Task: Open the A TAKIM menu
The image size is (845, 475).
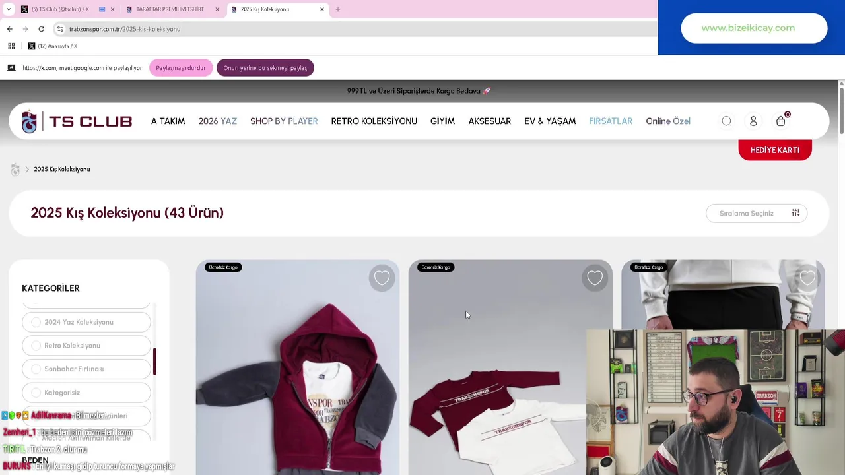Action: point(168,121)
